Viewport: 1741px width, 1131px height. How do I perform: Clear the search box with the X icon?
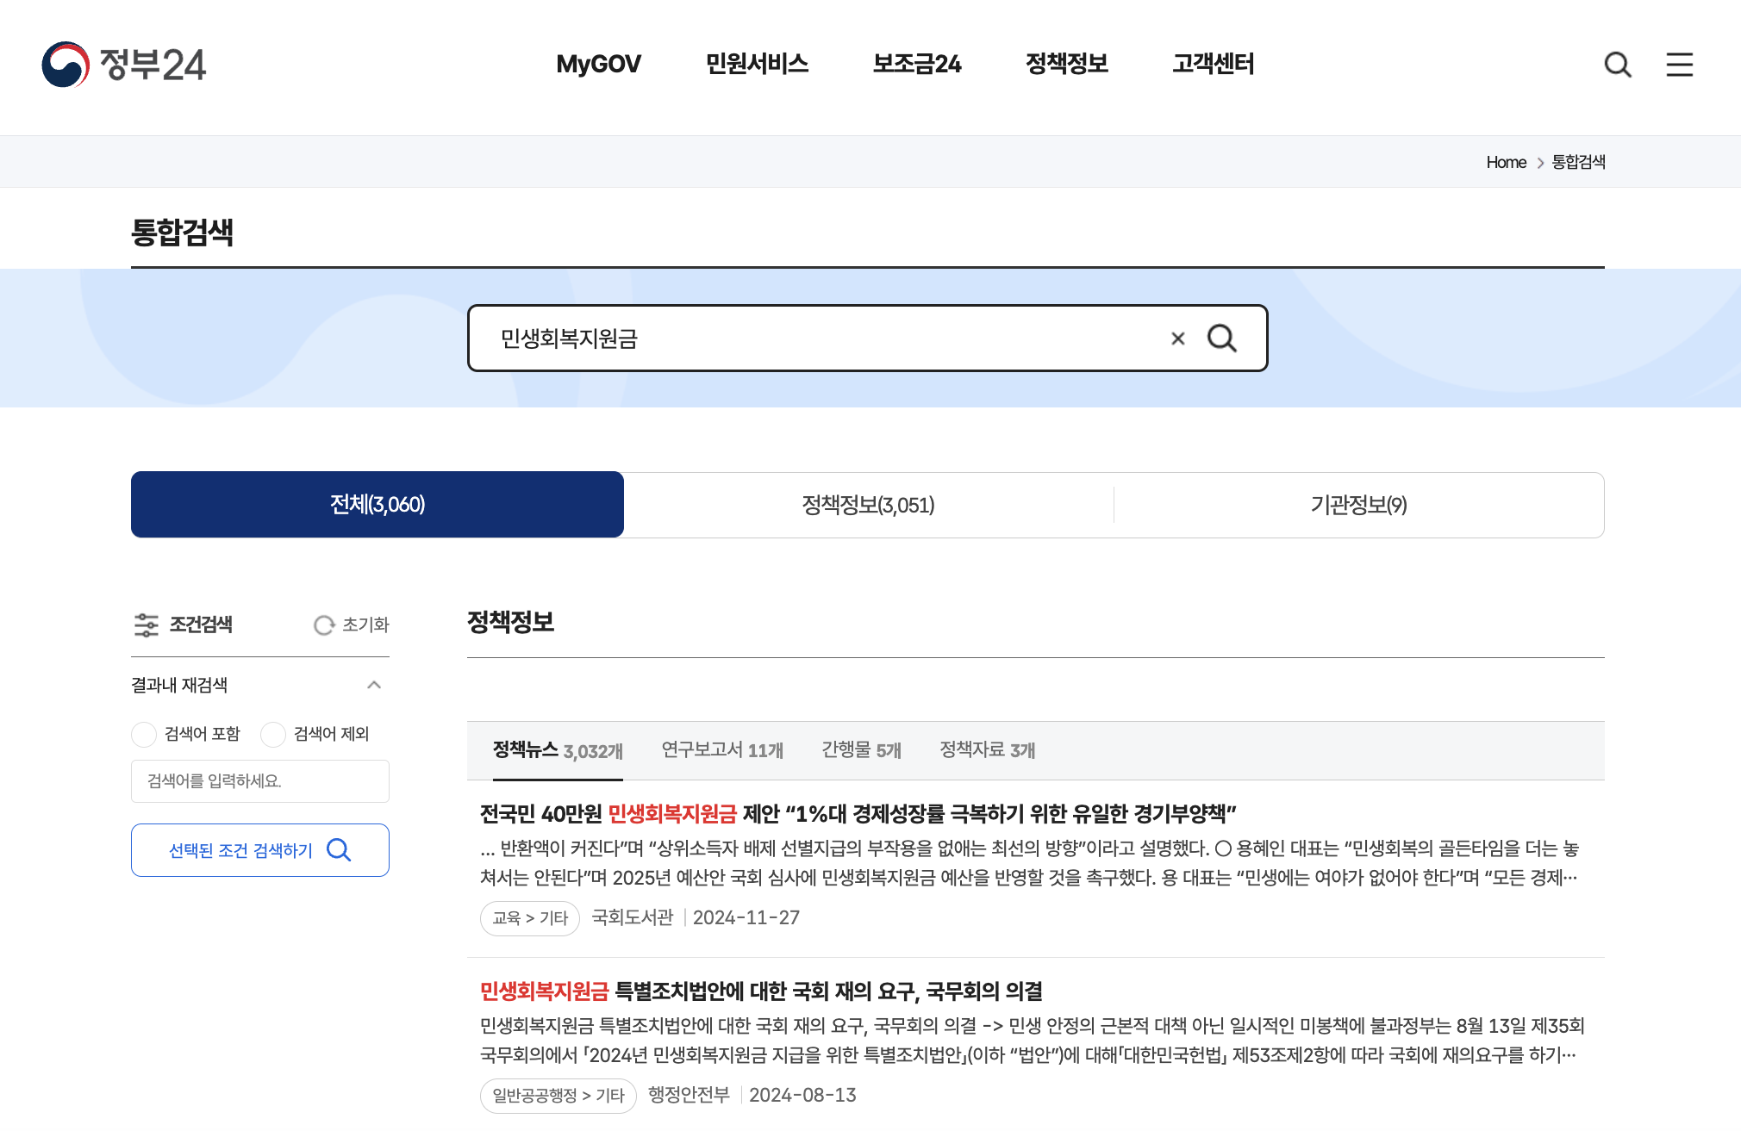pyautogui.click(x=1177, y=339)
